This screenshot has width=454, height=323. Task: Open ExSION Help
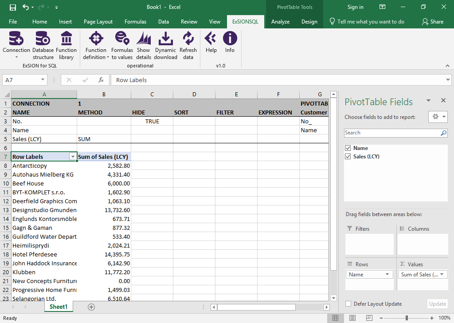(211, 42)
